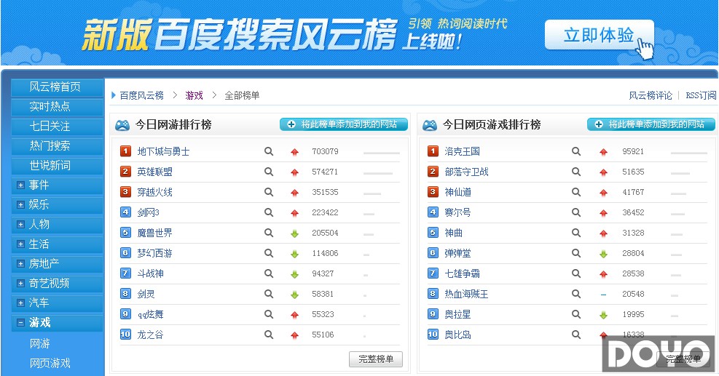The width and height of the screenshot is (719, 376).
Task: Open 风云榜评论 link
Action: tap(651, 95)
